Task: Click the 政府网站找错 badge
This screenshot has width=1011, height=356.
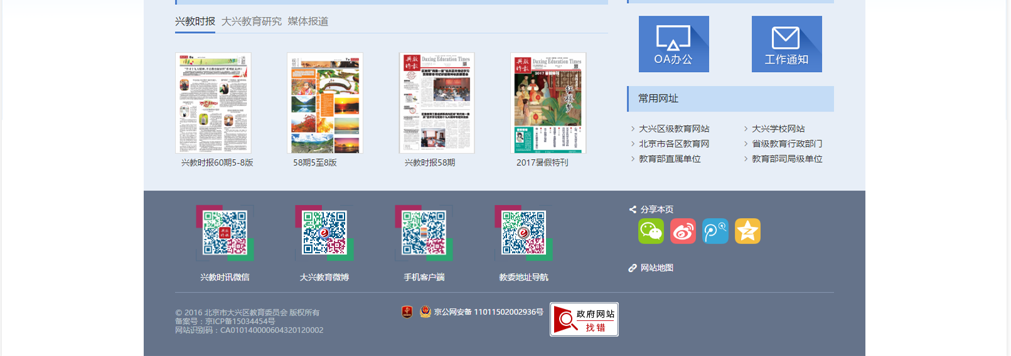Action: 584,320
